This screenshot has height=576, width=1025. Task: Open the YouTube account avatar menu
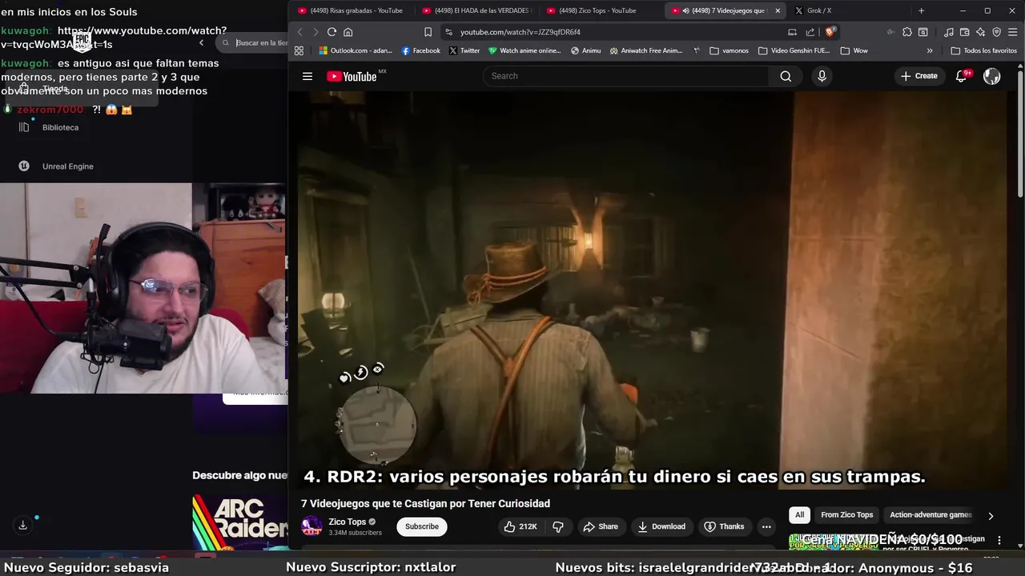pyautogui.click(x=992, y=76)
